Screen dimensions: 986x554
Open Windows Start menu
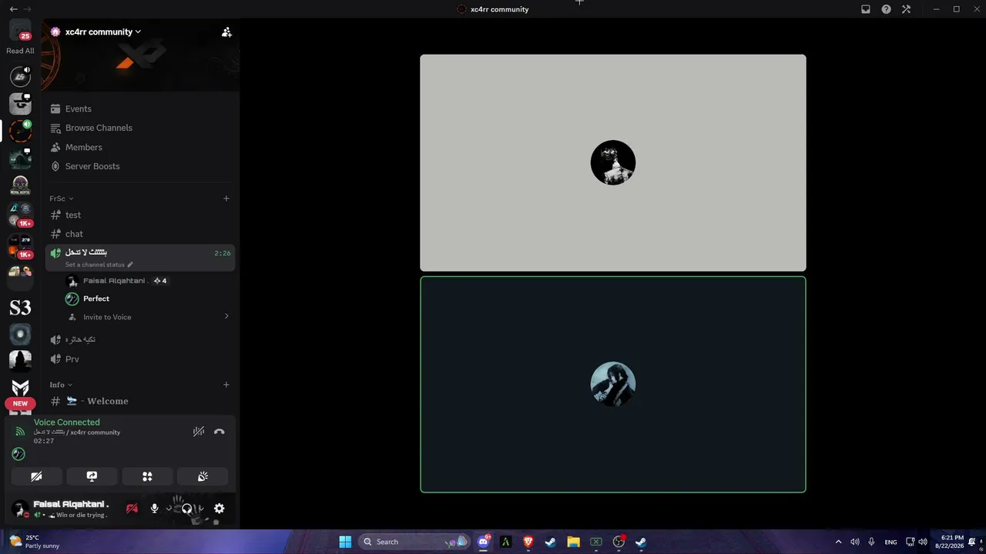345,542
